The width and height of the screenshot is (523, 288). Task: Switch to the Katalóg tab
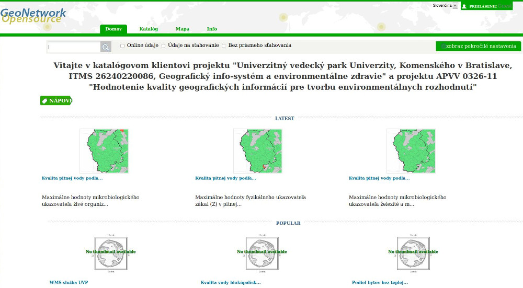coord(149,29)
